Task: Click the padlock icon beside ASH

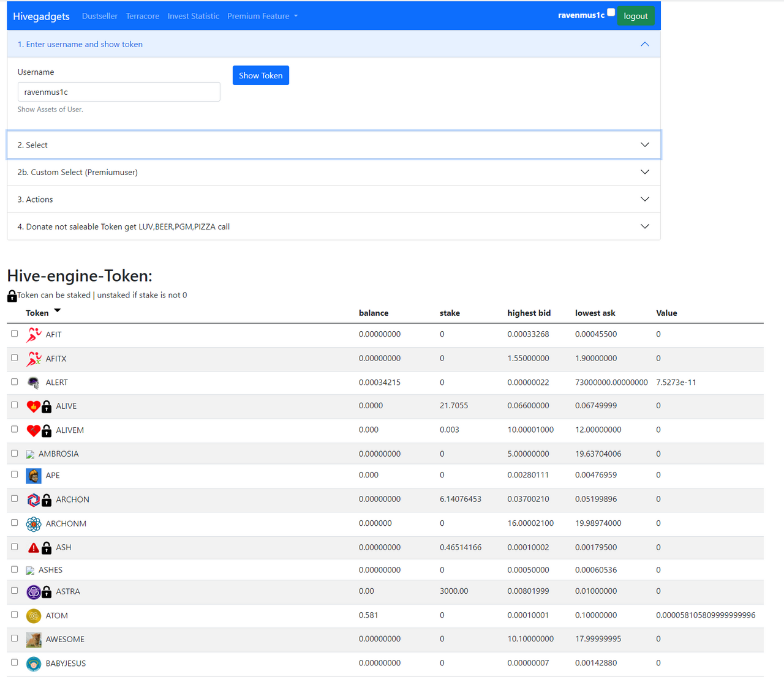Action: 47,548
